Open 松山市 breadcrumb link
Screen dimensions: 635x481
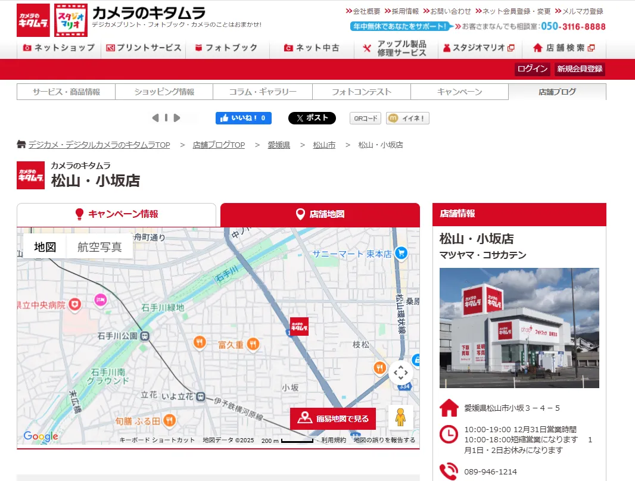coord(324,145)
